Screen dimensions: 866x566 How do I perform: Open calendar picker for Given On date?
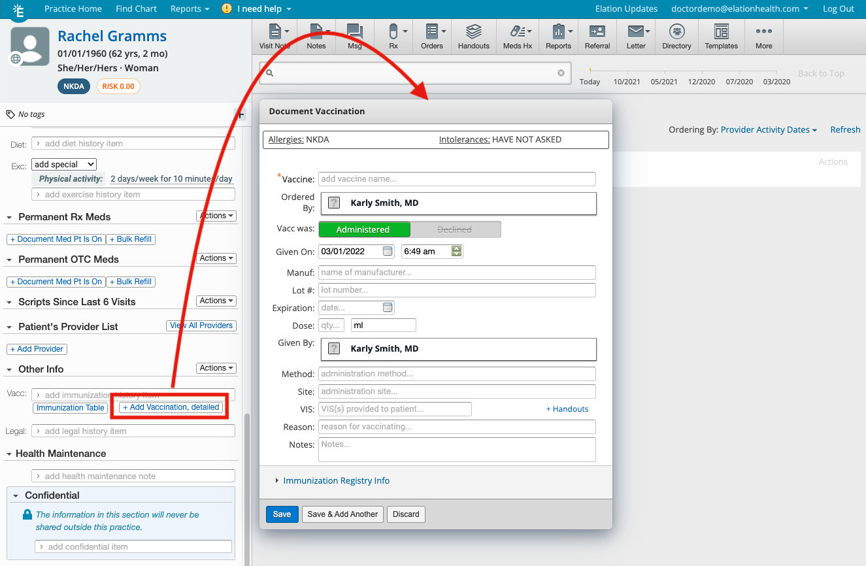(388, 251)
